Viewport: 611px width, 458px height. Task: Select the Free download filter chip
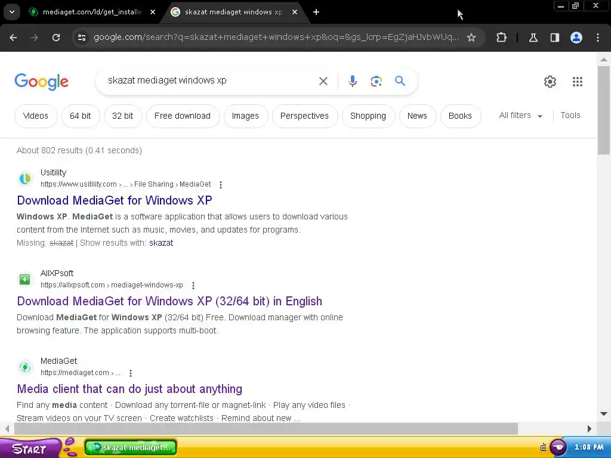pos(183,116)
